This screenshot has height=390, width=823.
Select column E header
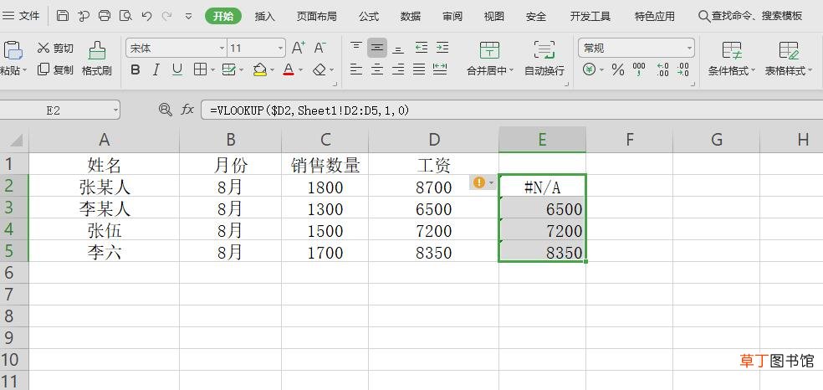click(542, 139)
